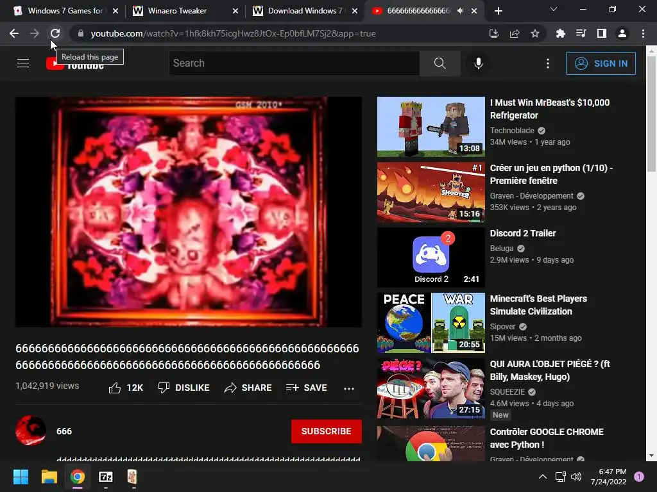Open the notification badge in the taskbar
This screenshot has height=492, width=657.
coord(639,477)
